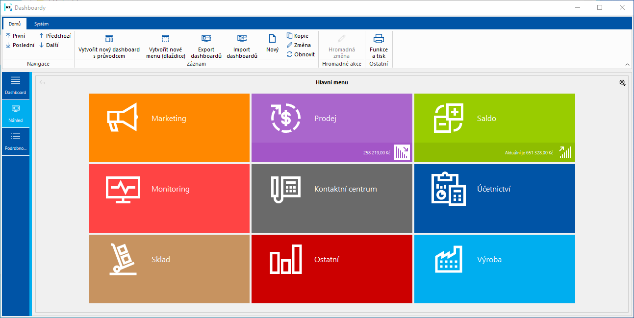Click the clipboard calculator icon on Účetnictví

coord(449,189)
